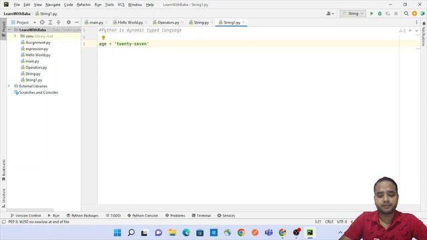Expand all in Project panel
The width and height of the screenshot is (427, 240).
pos(51,22)
